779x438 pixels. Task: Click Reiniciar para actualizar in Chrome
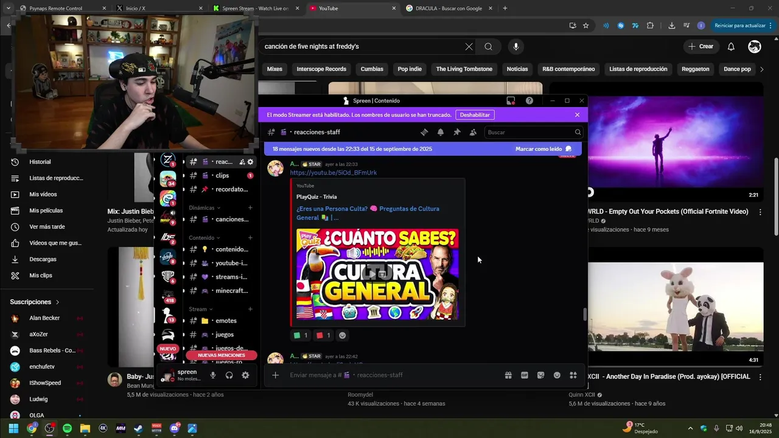click(x=740, y=26)
